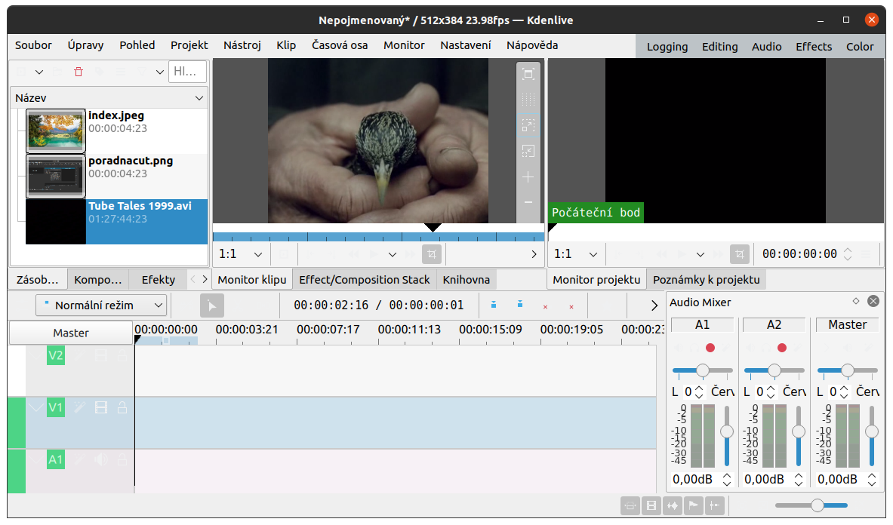Toggle the grid overlay in the clip monitor

(x=528, y=100)
